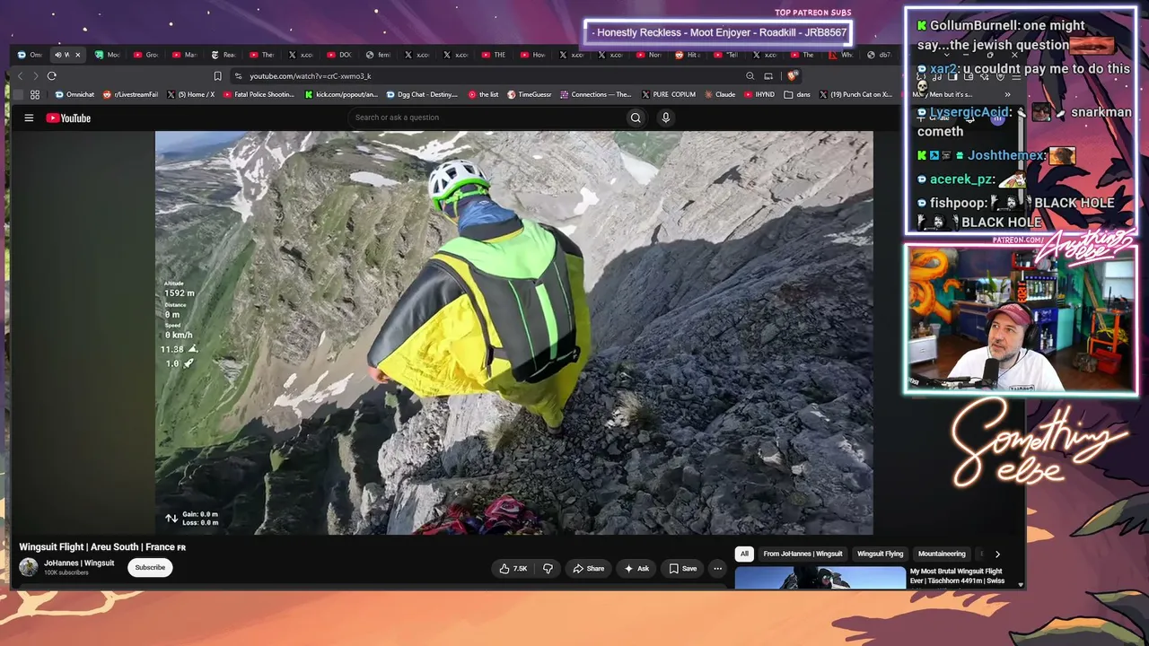Open the r/LivestreamFail bookmark

pos(131,94)
